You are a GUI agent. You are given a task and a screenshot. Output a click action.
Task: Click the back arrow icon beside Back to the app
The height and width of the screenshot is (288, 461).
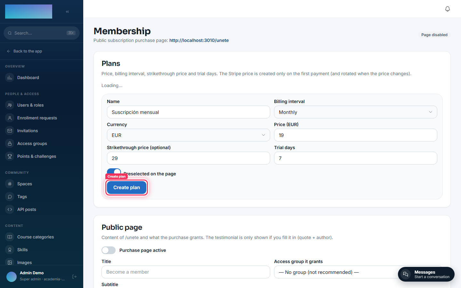pos(9,51)
